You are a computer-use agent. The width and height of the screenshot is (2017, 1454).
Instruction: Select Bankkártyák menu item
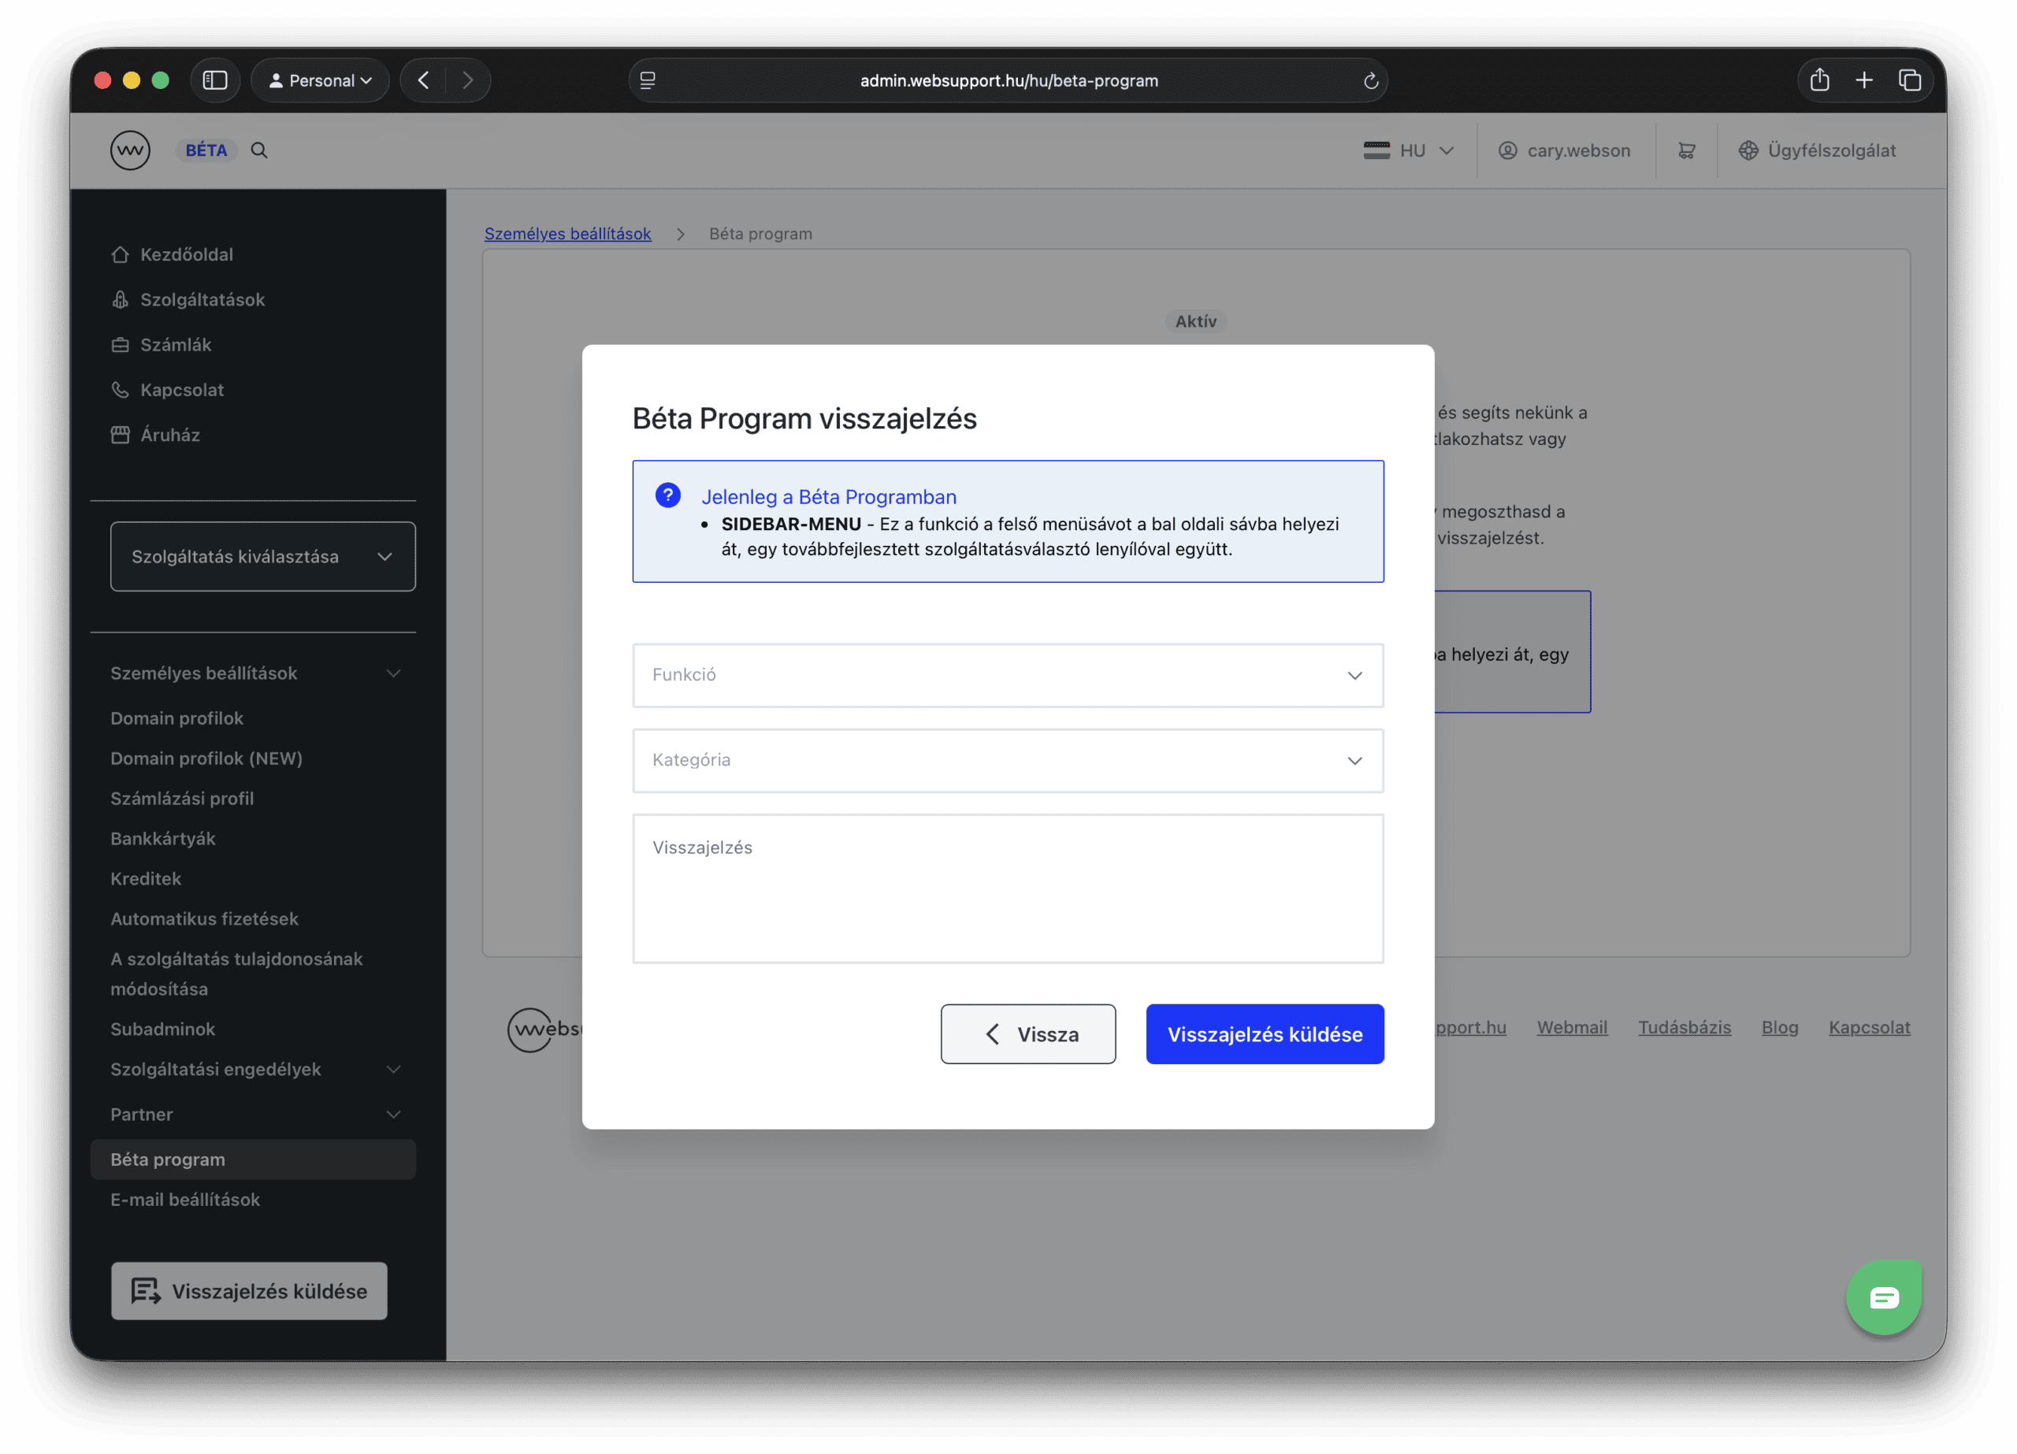(x=163, y=839)
